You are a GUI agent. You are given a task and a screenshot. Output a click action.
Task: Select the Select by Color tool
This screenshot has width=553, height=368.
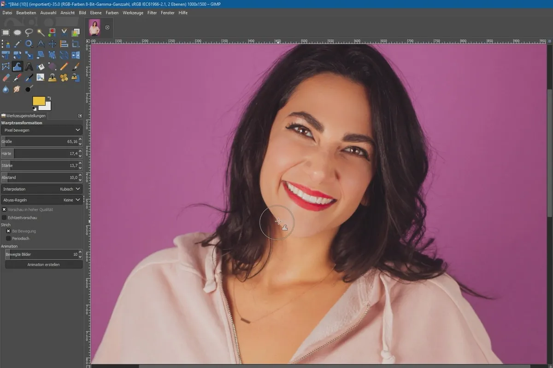click(52, 32)
